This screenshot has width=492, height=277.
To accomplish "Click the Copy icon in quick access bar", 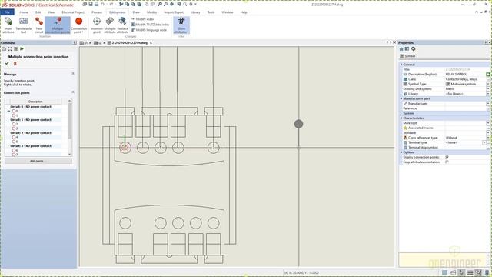I will (x=128, y=5).
